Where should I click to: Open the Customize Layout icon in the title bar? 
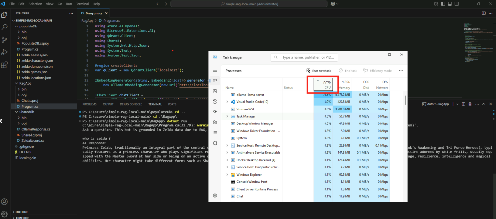[x=436, y=4]
